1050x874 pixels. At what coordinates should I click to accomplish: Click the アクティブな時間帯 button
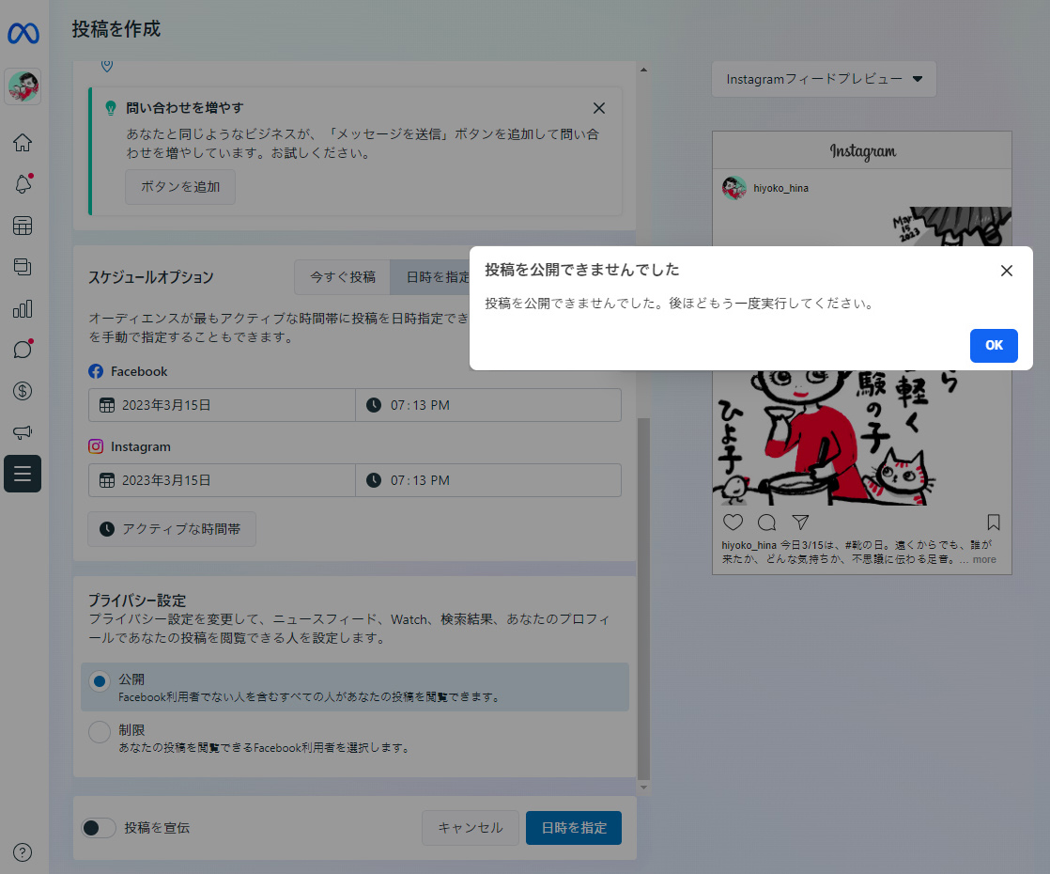172,529
